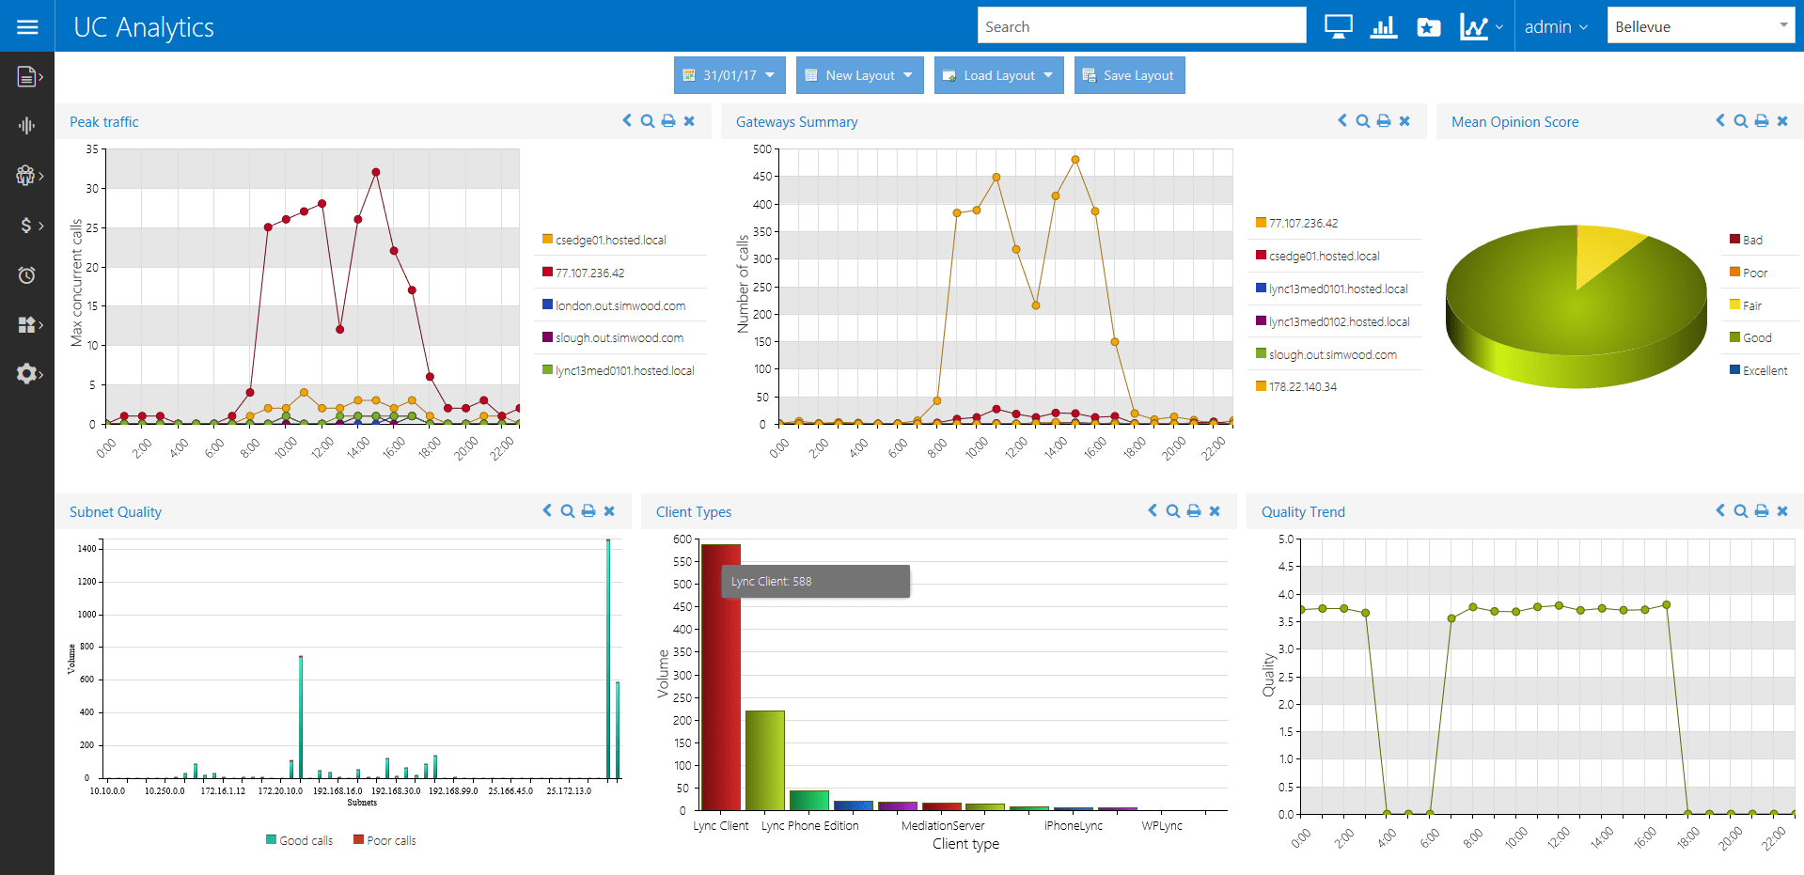Open the New Layout menu
The width and height of the screenshot is (1804, 875).
click(859, 75)
